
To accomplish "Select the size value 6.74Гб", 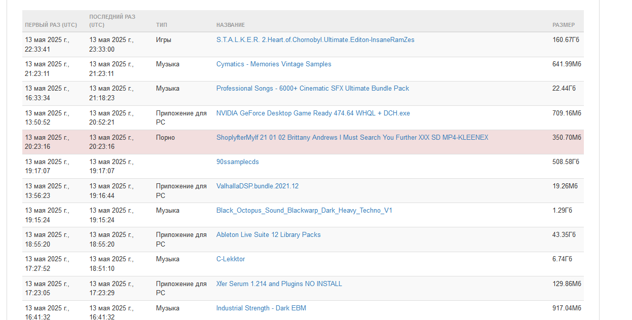I will point(563,259).
